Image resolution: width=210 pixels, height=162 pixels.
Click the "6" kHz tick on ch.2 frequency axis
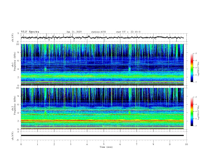point(19,105)
